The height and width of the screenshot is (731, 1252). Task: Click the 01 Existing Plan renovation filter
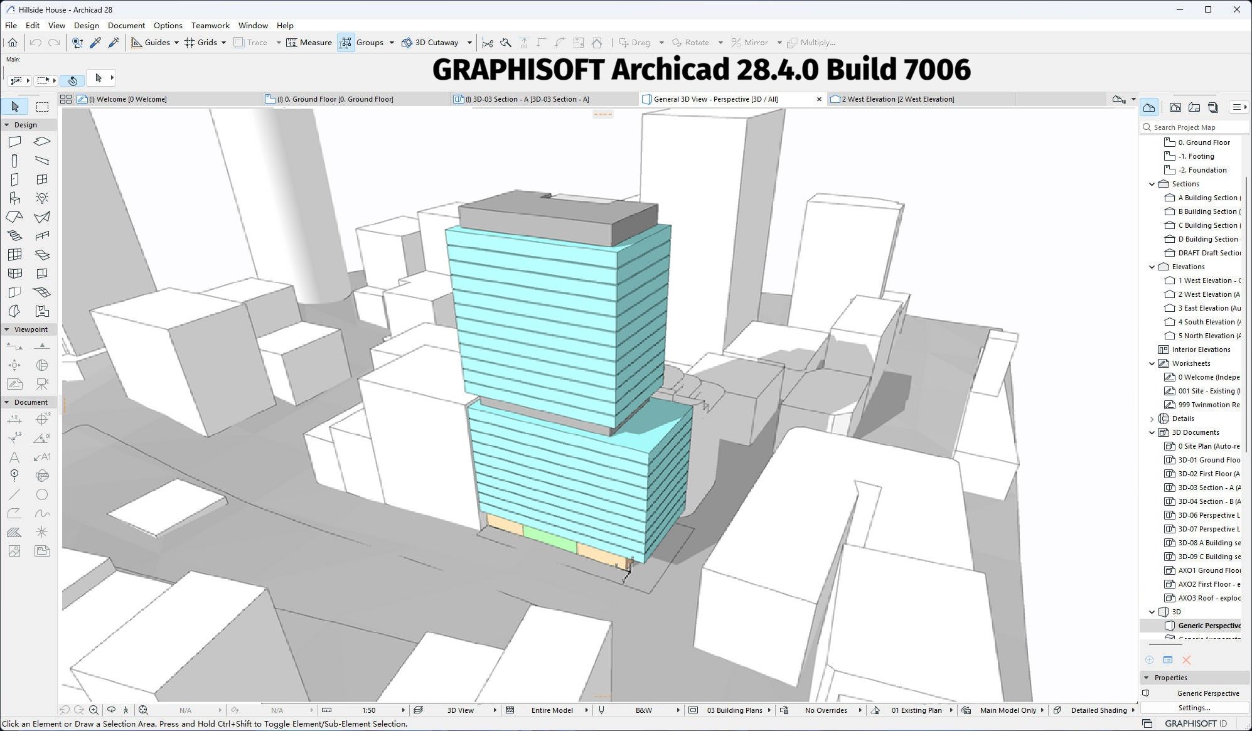916,710
